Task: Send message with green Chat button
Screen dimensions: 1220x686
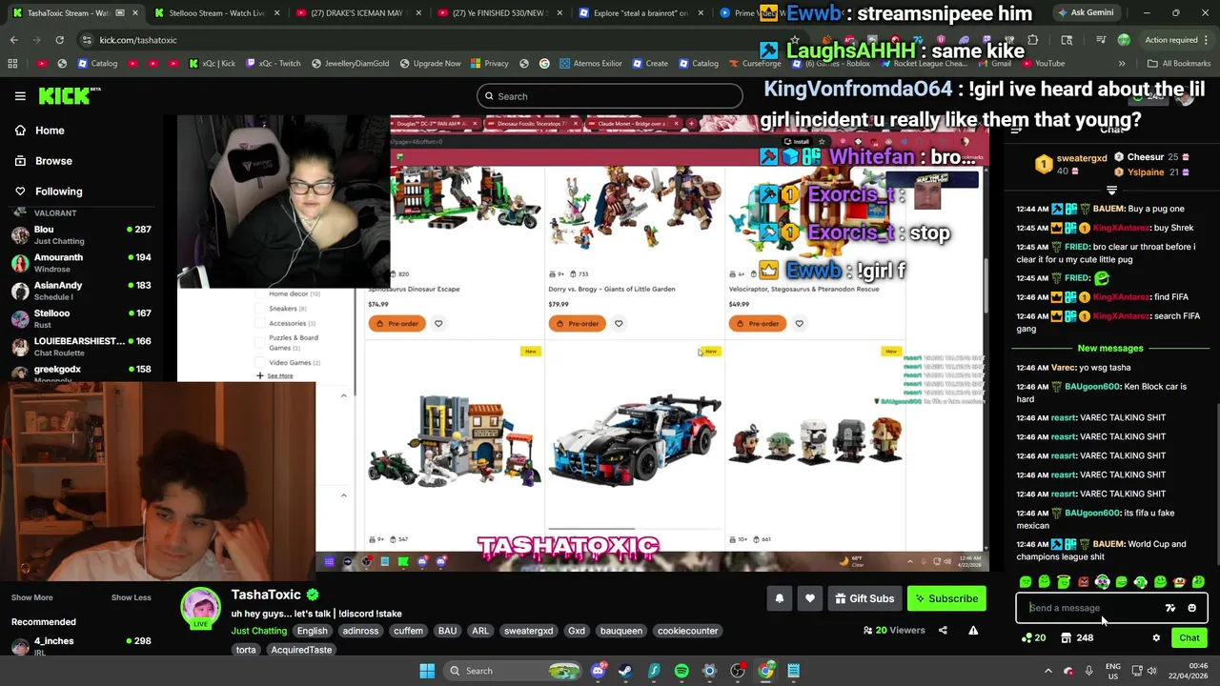Action: [1189, 638]
